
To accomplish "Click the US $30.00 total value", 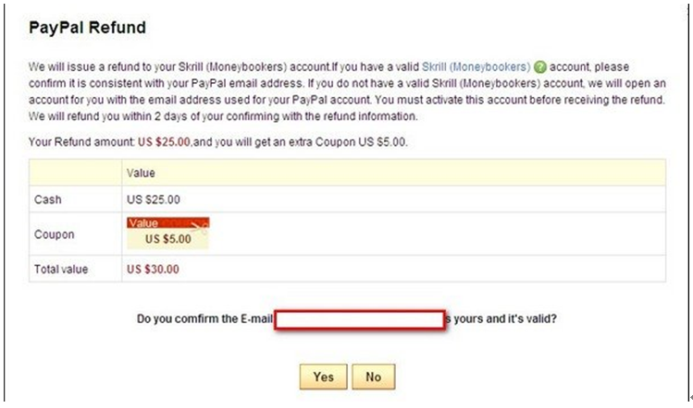I will point(153,269).
